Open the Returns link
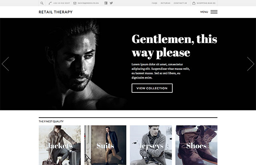The image size is (256, 165). pyautogui.click(x=165, y=3)
